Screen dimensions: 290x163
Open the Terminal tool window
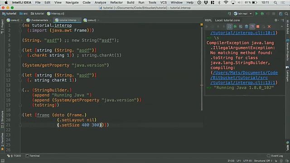click(33, 156)
